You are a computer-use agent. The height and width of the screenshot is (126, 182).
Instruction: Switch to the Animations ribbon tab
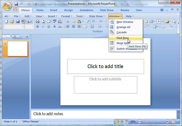(86, 10)
